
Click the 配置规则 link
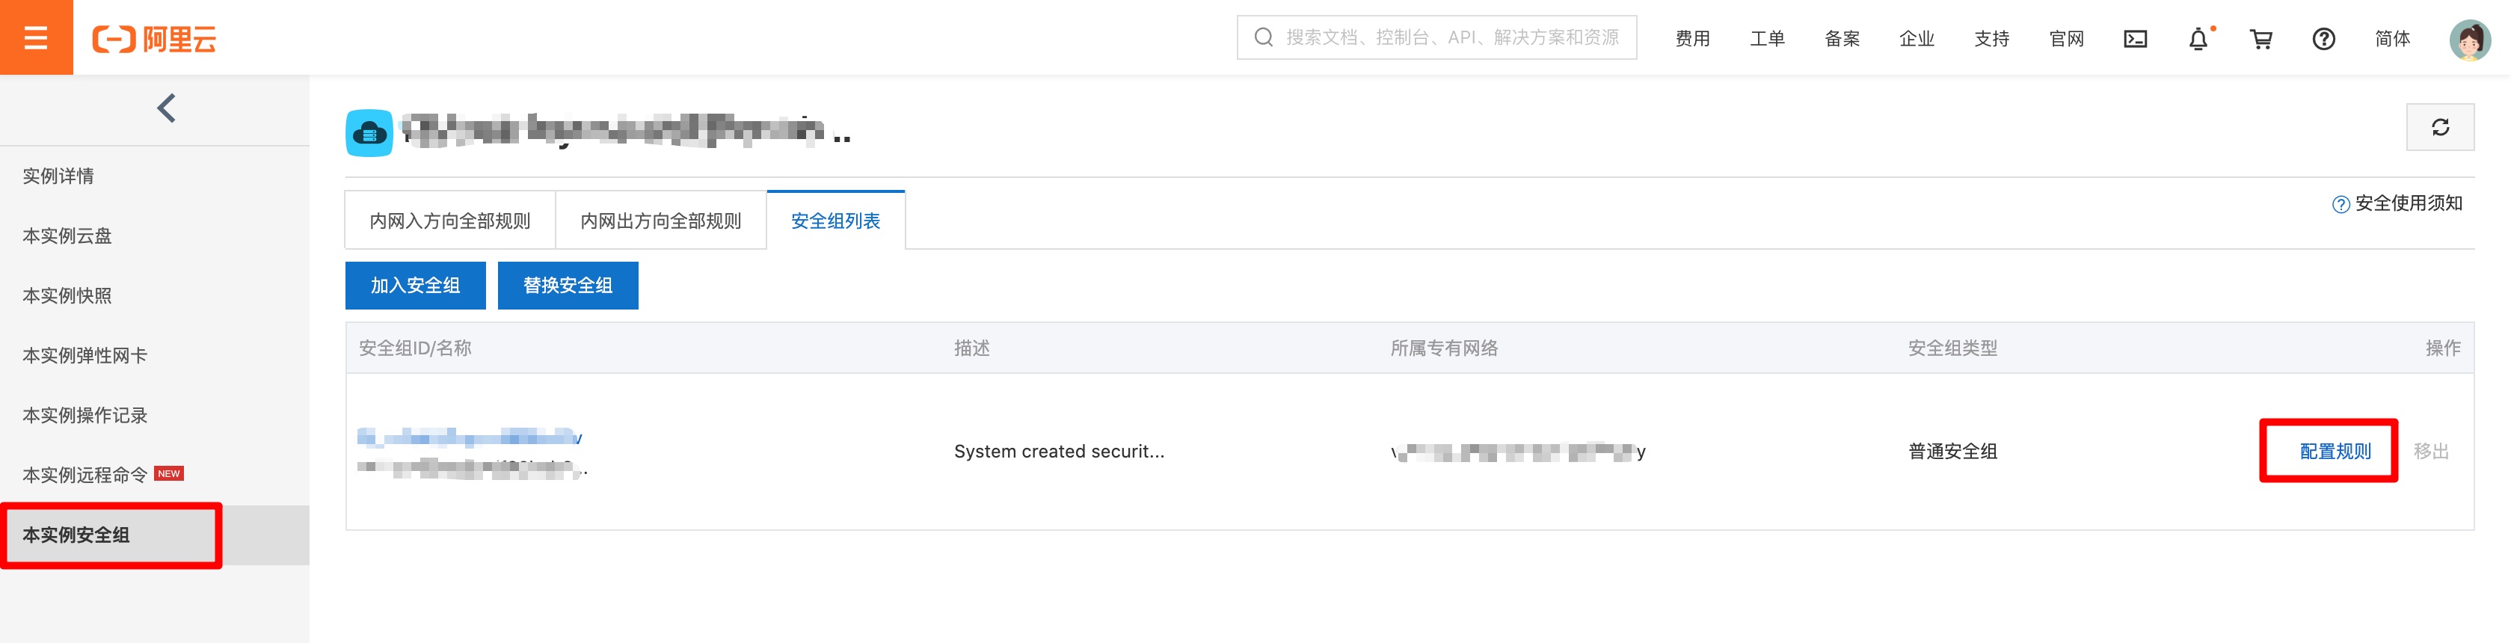coord(2335,451)
